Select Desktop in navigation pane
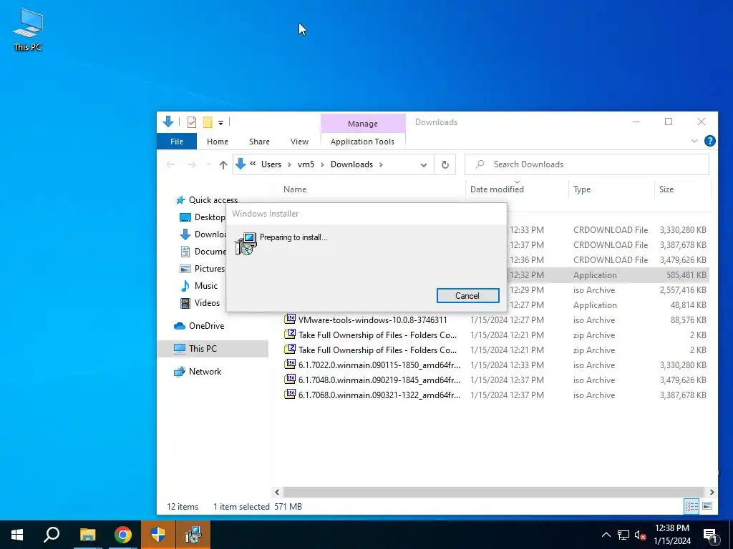 click(203, 217)
